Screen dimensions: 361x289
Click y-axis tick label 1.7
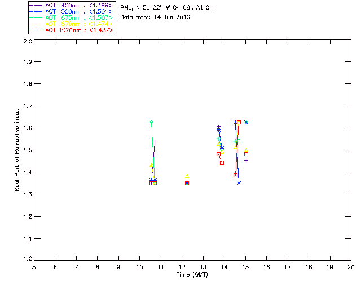click(28, 106)
